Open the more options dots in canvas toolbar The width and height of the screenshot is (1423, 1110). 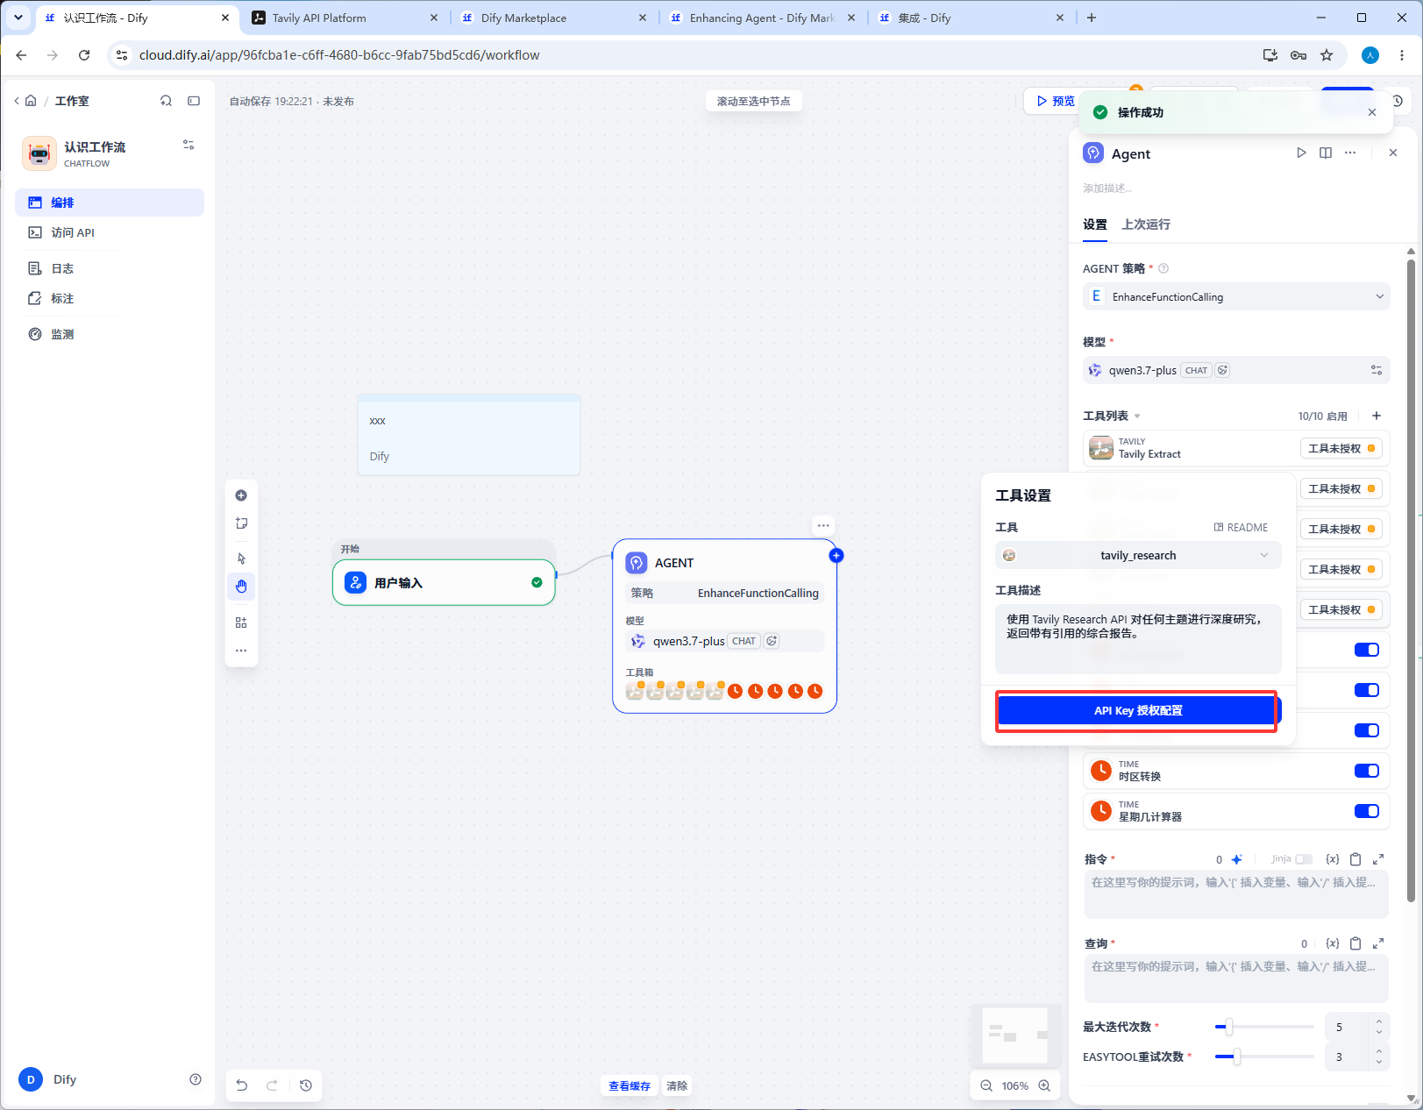click(241, 651)
